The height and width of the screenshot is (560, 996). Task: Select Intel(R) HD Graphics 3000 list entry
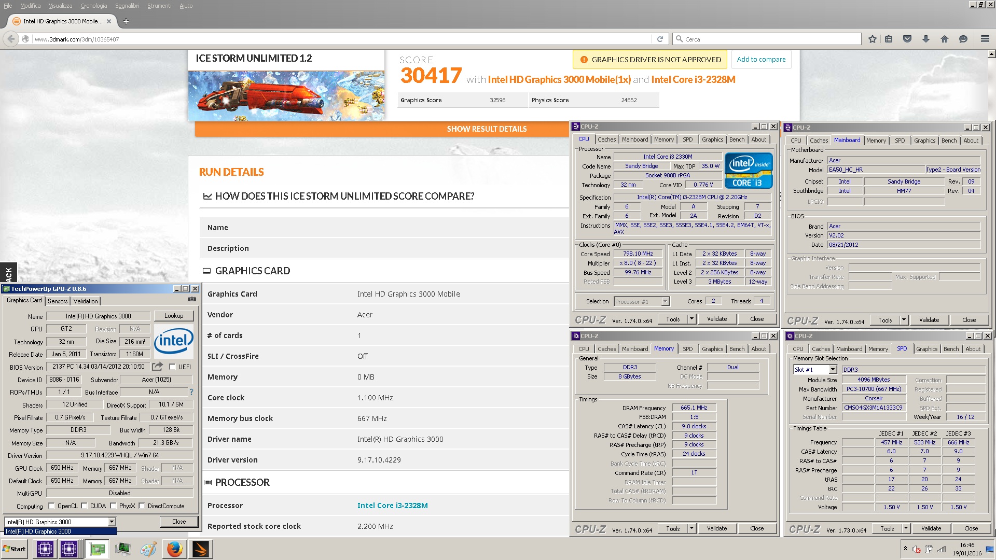[60, 531]
